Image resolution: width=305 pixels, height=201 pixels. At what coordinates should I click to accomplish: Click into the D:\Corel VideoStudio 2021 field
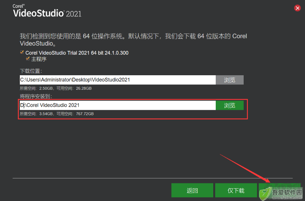point(118,105)
